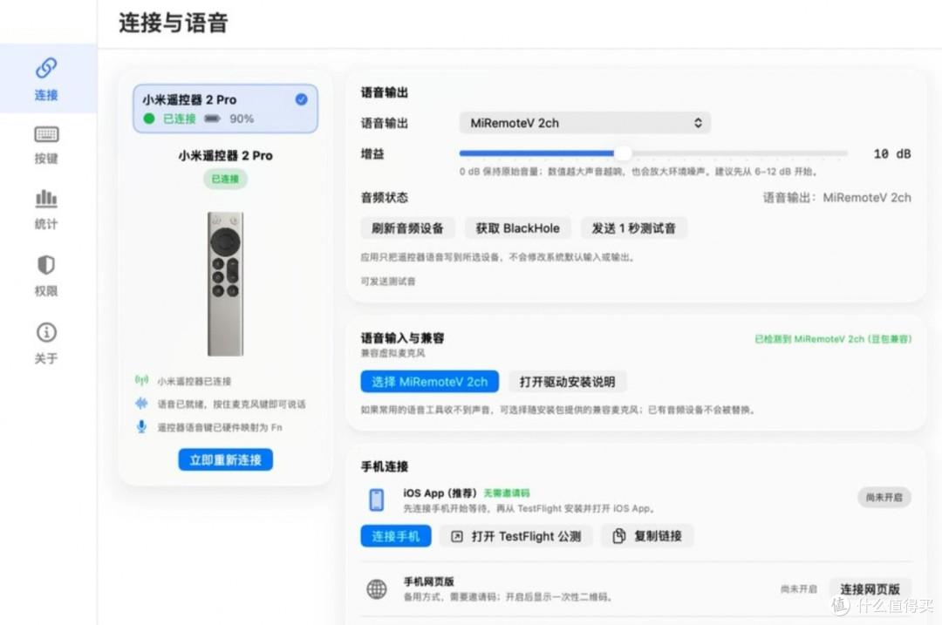Switch to the 统计 statistics tab
This screenshot has width=942, height=625.
(x=46, y=209)
